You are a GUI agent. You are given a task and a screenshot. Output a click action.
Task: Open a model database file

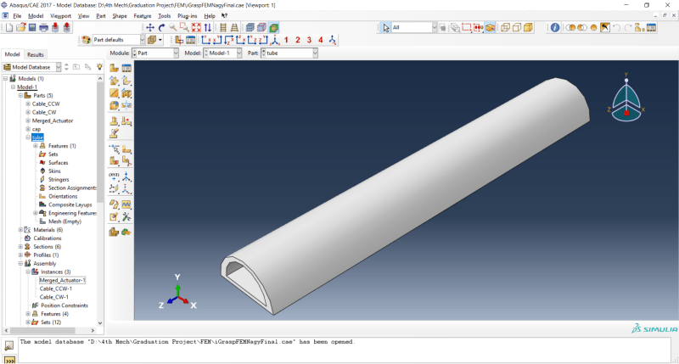click(20, 28)
